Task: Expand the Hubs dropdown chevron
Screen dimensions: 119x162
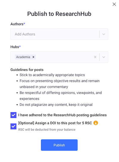Action: pos(104,57)
